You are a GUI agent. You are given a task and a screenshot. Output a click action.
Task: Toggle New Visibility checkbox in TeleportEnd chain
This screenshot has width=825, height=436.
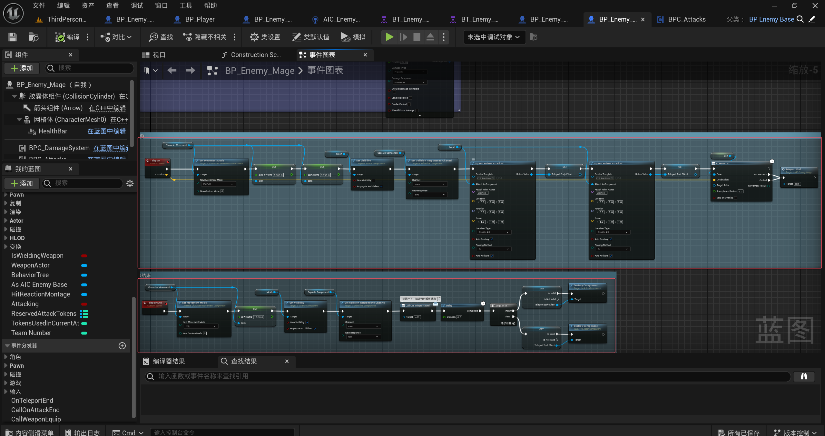click(x=307, y=322)
